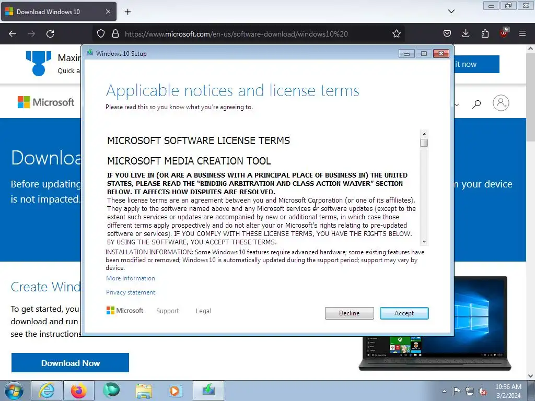Viewport: 535px width, 401px height.
Task: Select the Windows 10 Setup taskbar item
Action: 208,391
